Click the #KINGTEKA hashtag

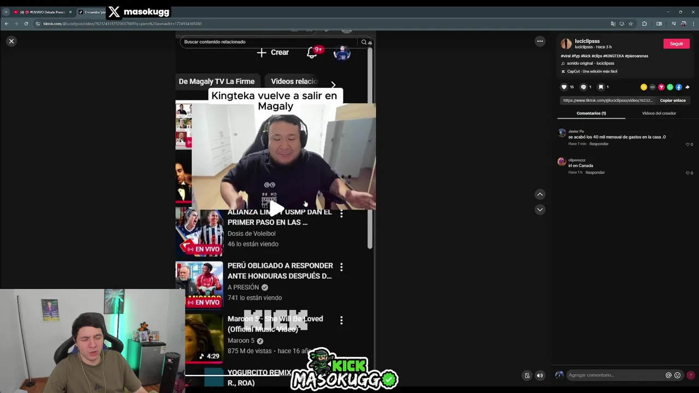[x=614, y=56]
